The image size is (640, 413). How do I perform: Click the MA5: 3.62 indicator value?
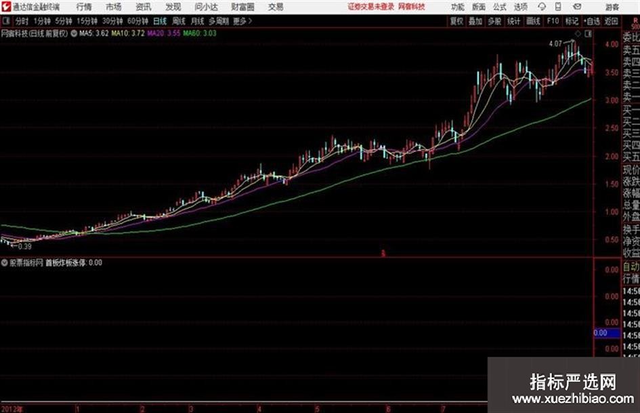[x=94, y=33]
